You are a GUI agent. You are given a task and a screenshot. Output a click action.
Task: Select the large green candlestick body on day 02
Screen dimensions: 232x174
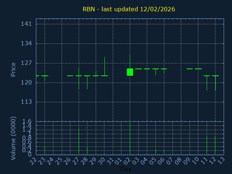(130, 72)
